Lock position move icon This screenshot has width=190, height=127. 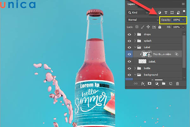pos(148,27)
